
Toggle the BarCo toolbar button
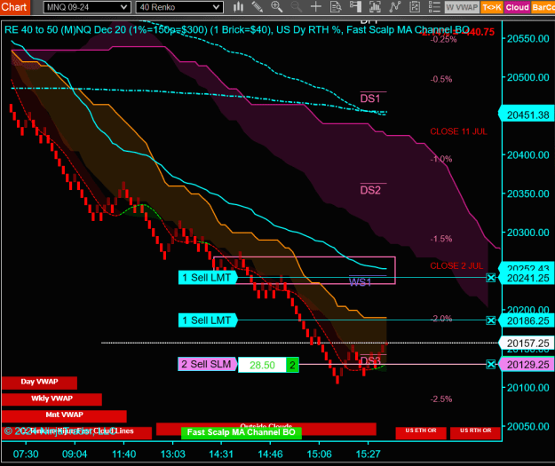543,7
